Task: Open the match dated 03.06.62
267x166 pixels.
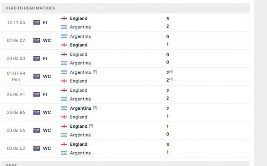Action: click(x=125, y=148)
